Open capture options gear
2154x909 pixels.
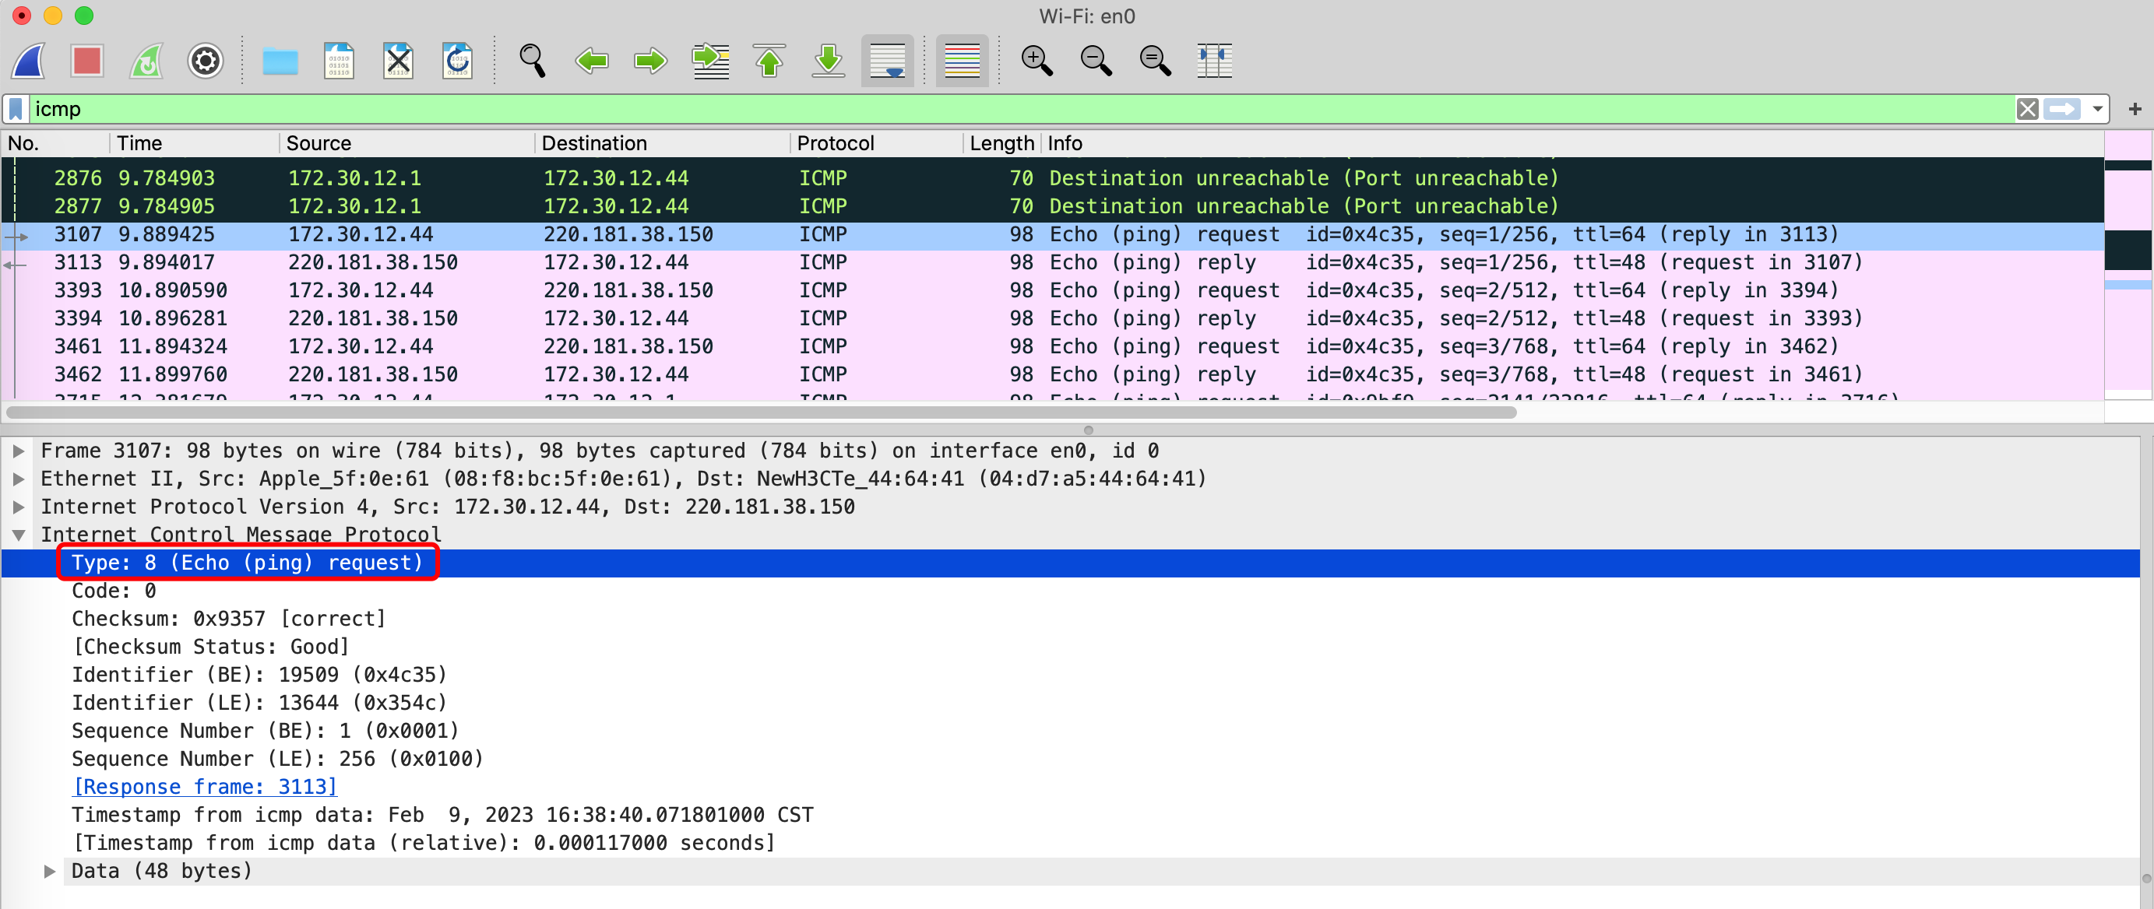205,61
